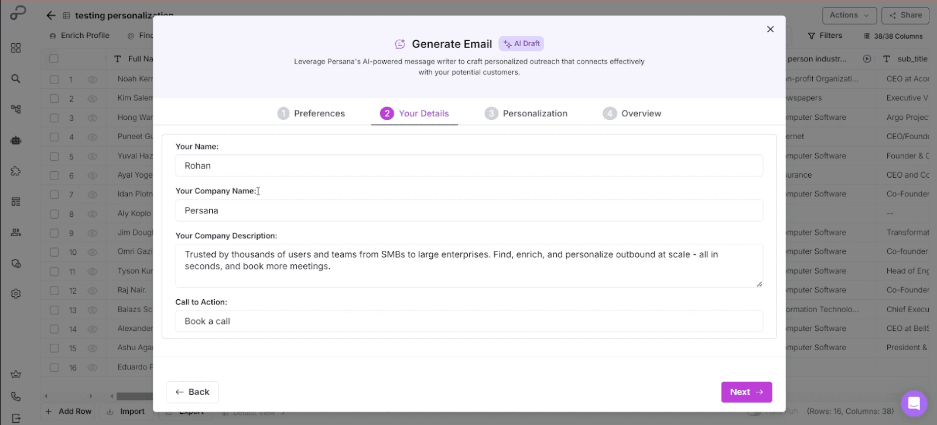937x425 pixels.
Task: Select row 8 checkbox for Aly Koplo
Action: point(54,213)
